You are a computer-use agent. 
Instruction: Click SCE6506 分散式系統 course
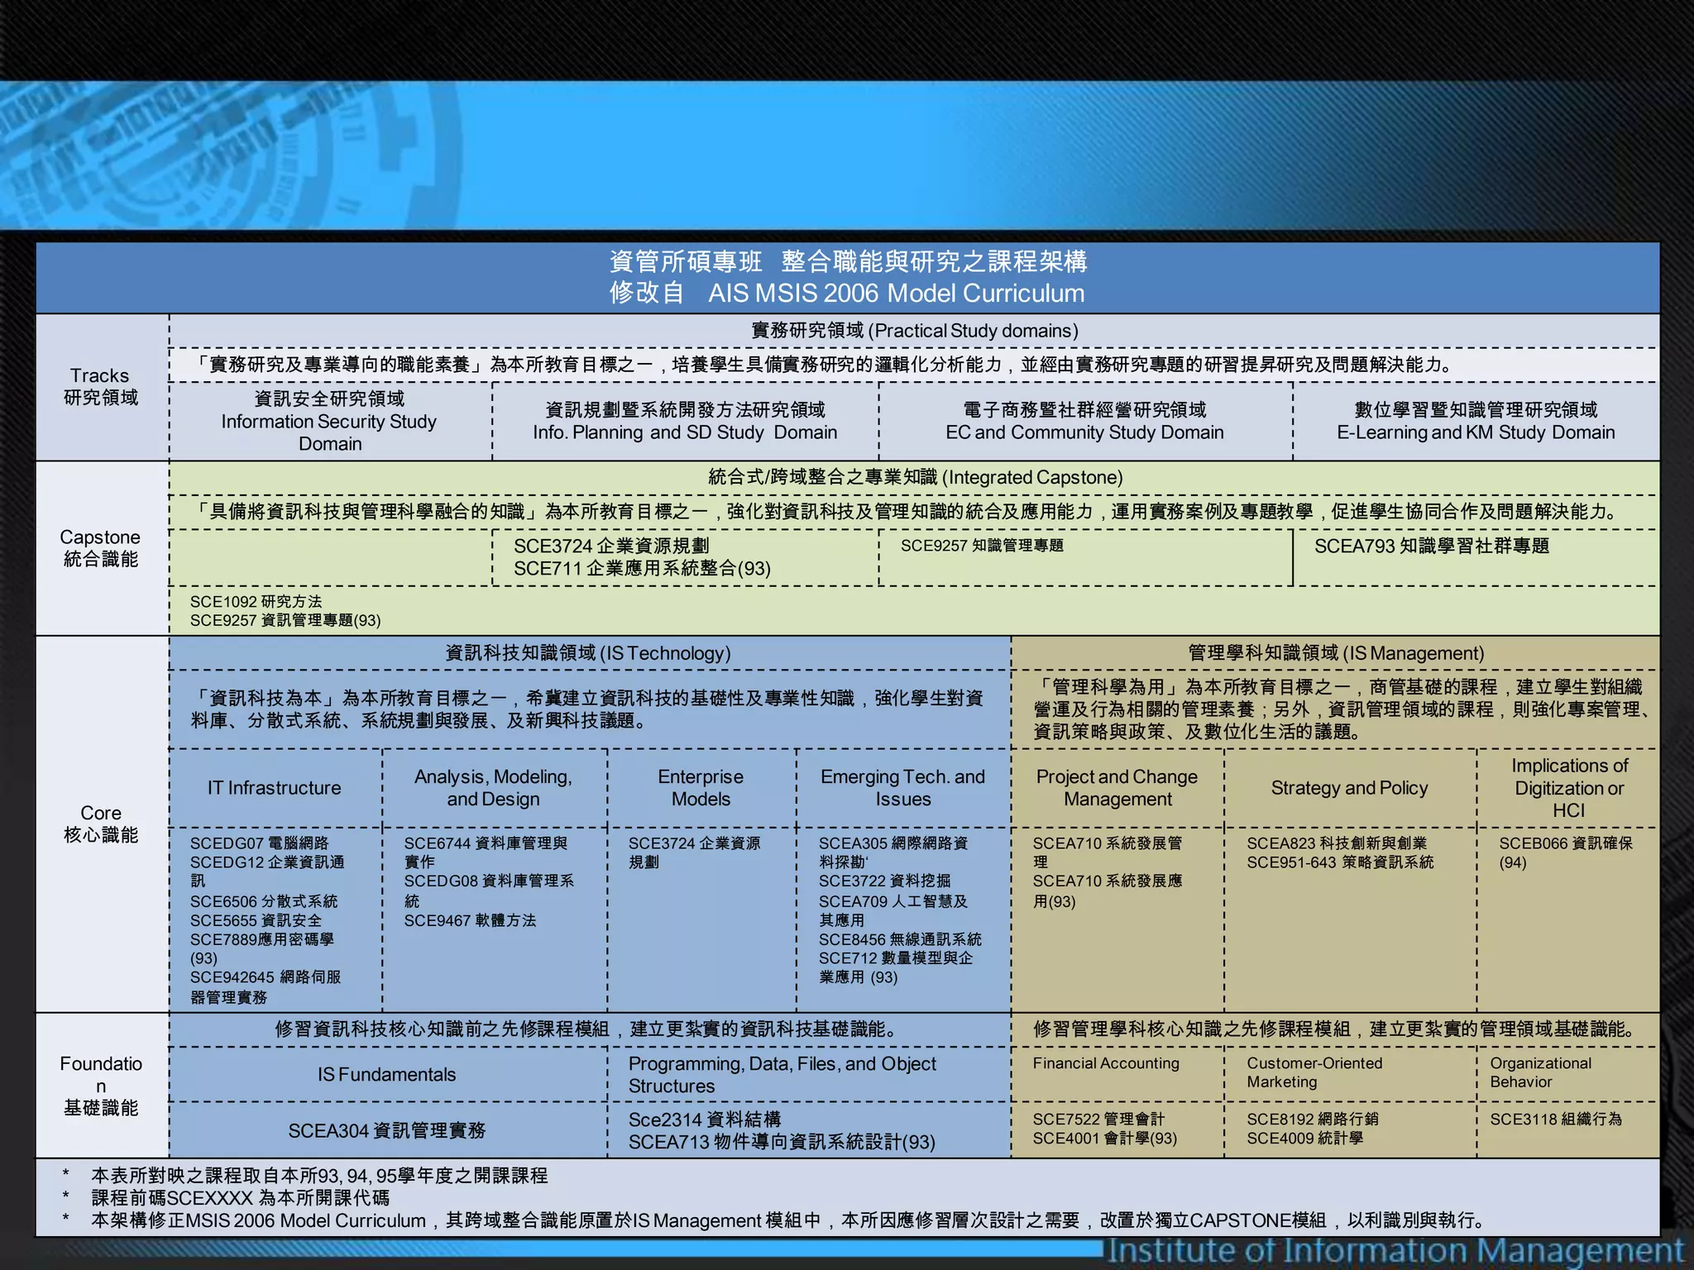coord(264,901)
